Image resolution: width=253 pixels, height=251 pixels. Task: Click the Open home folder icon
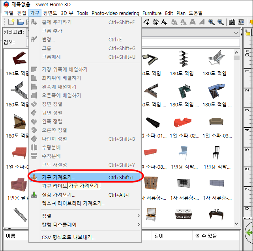[21, 22]
